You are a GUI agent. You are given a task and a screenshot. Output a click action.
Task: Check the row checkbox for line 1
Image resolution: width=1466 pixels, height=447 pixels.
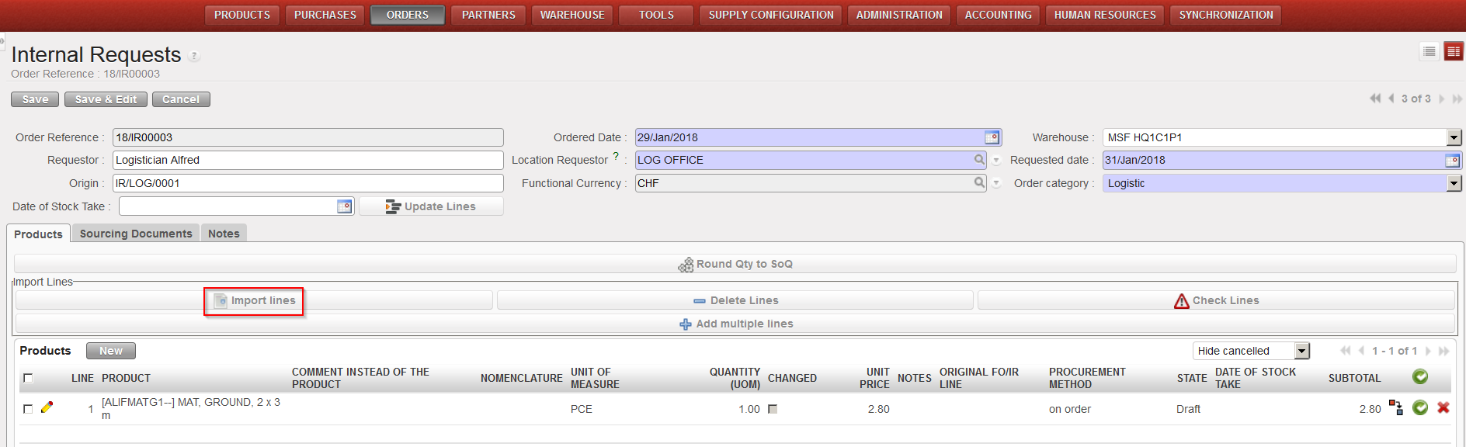[29, 409]
